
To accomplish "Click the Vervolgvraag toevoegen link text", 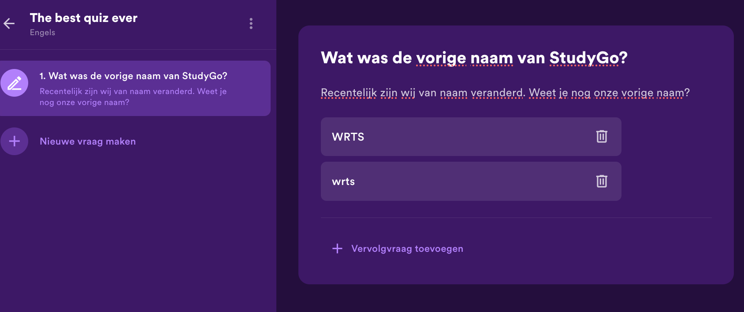I will point(407,249).
